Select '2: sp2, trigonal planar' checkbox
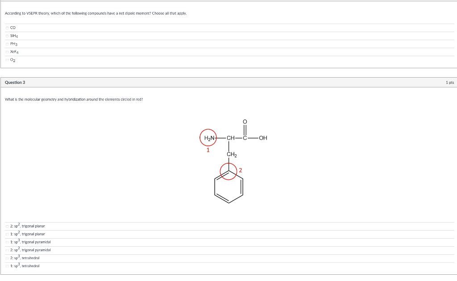 7,226
